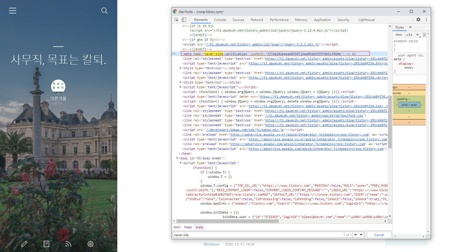Click the three-dot actions on meta row
The image size is (453, 252).
[x=174, y=54]
